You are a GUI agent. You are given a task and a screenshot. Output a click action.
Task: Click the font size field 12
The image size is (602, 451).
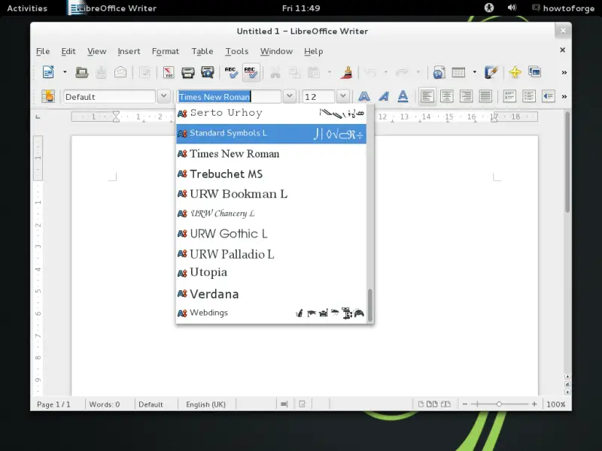pyautogui.click(x=318, y=97)
